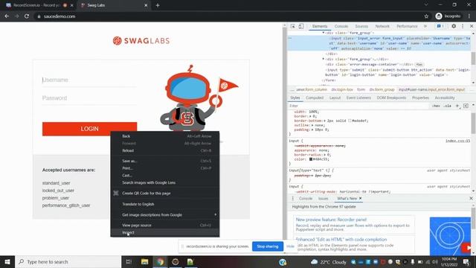This screenshot has width=476, height=268.
Task: Open the DevTools three-dot customize menu
Action: [463, 27]
